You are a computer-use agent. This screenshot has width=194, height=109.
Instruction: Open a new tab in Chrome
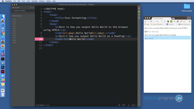click(173, 18)
